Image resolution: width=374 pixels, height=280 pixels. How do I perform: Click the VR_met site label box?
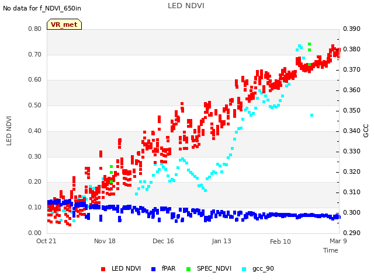coord(64,24)
